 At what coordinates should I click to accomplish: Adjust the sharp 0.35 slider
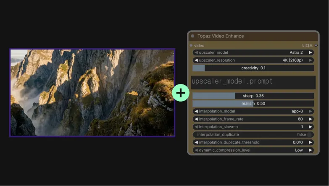[x=253, y=96]
